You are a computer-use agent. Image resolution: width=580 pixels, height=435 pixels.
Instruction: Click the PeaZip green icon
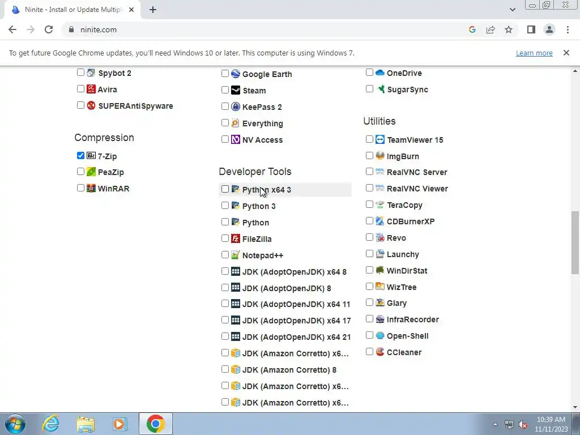click(91, 172)
